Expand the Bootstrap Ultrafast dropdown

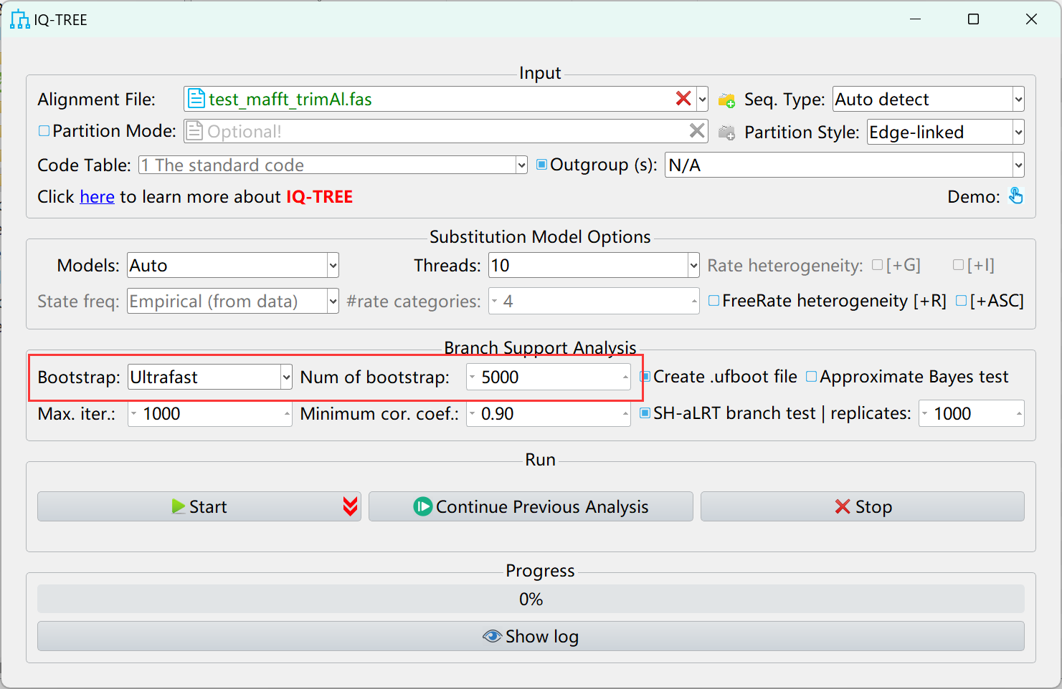(x=286, y=377)
